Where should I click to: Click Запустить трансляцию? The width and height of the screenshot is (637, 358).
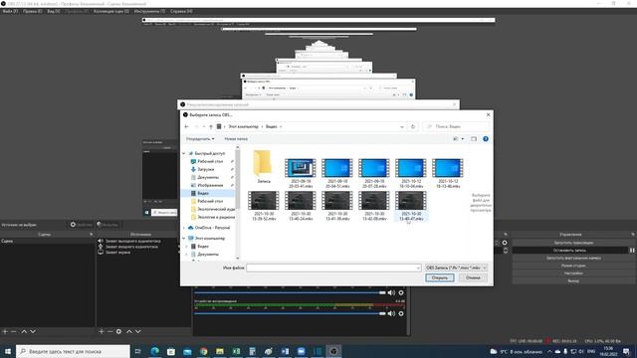tap(573, 243)
